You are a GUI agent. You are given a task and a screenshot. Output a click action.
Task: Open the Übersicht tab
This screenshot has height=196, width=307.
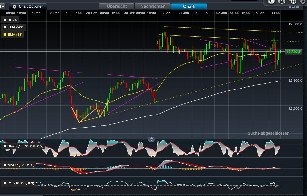(117, 6)
